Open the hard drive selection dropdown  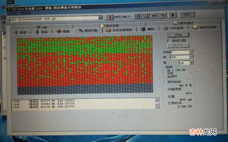100,17
